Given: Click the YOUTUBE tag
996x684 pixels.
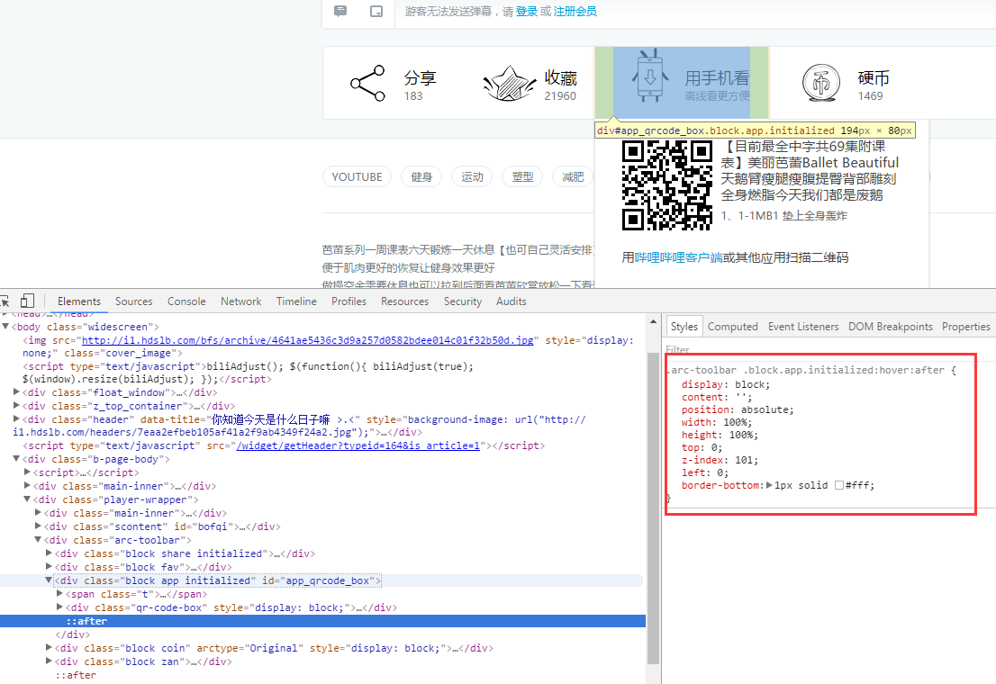Looking at the screenshot, I should coord(357,176).
